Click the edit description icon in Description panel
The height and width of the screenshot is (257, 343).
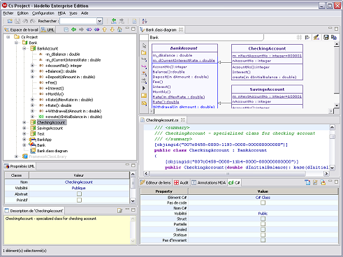tap(119, 211)
